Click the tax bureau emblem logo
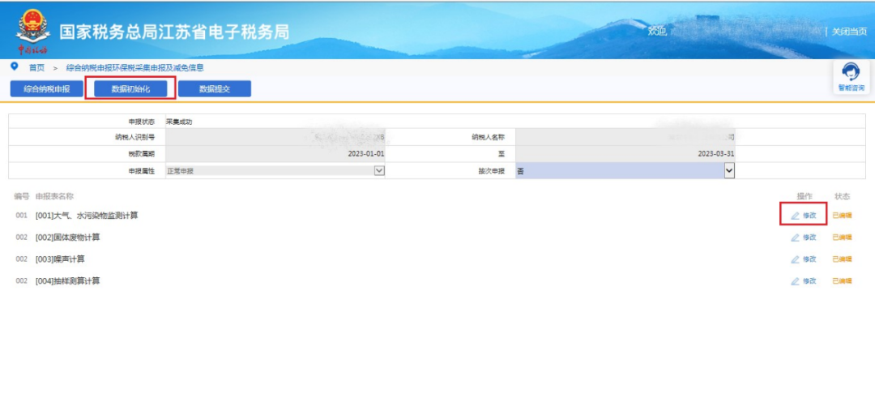The height and width of the screenshot is (402, 875). click(32, 32)
